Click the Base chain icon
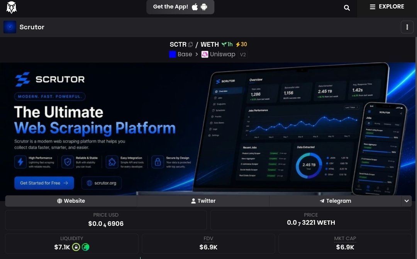The image size is (417, 259). (x=173, y=54)
